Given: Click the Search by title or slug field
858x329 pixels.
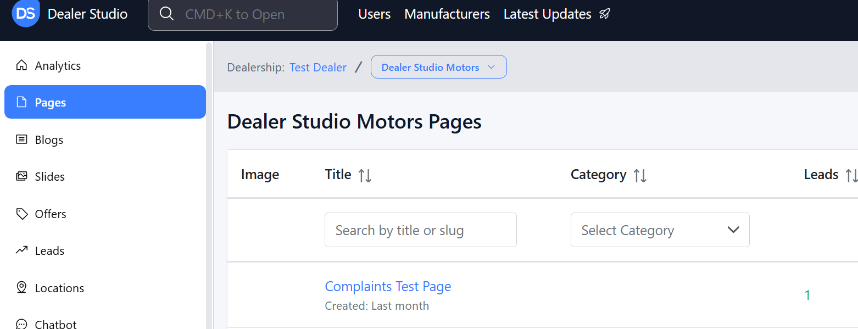Looking at the screenshot, I should pos(420,230).
